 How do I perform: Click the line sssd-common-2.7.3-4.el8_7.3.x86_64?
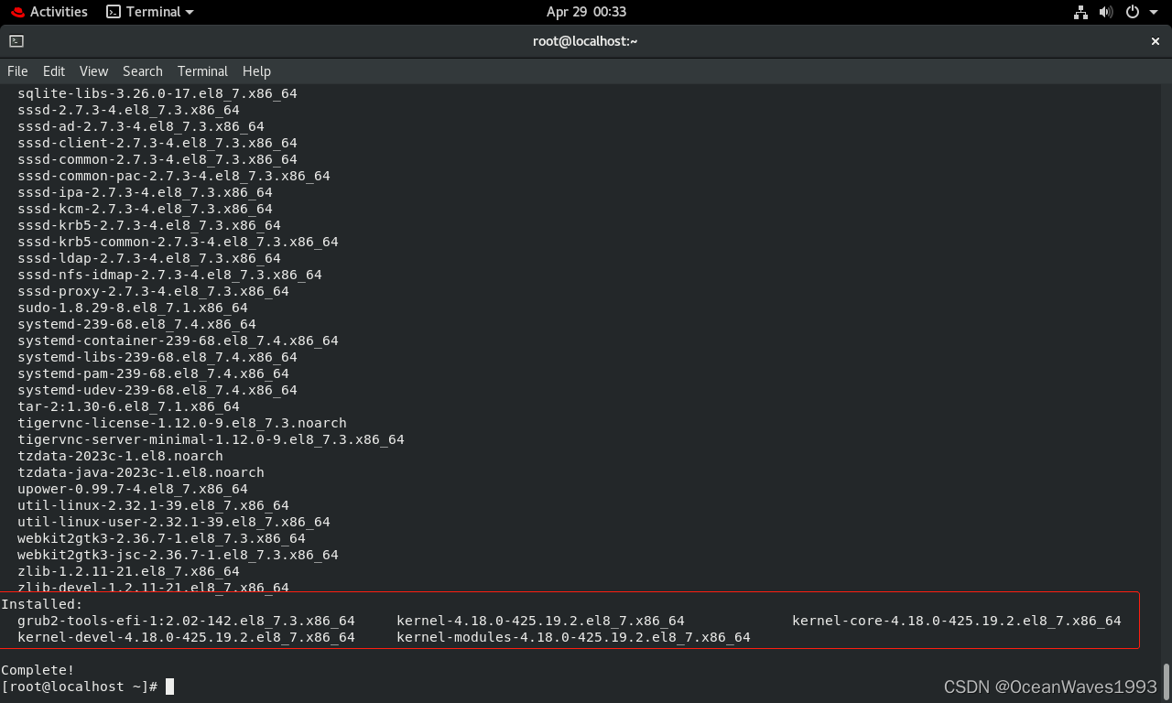(157, 159)
